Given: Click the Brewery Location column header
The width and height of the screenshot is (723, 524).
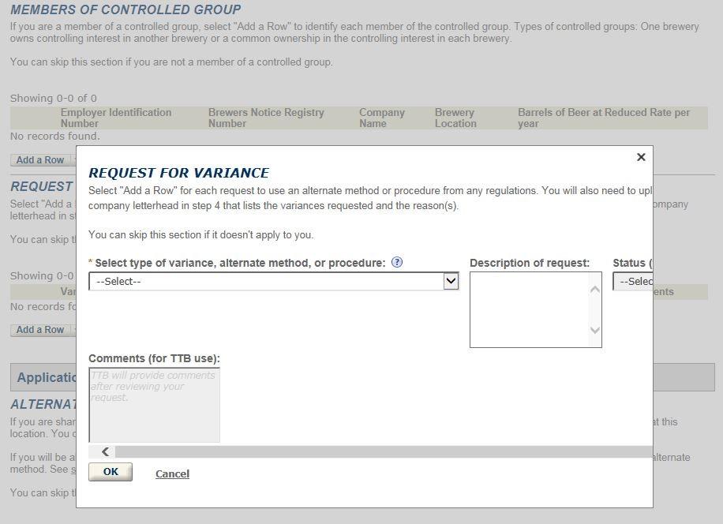Looking at the screenshot, I should (x=455, y=118).
